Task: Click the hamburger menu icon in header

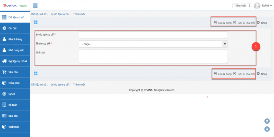Action: click(x=35, y=5)
